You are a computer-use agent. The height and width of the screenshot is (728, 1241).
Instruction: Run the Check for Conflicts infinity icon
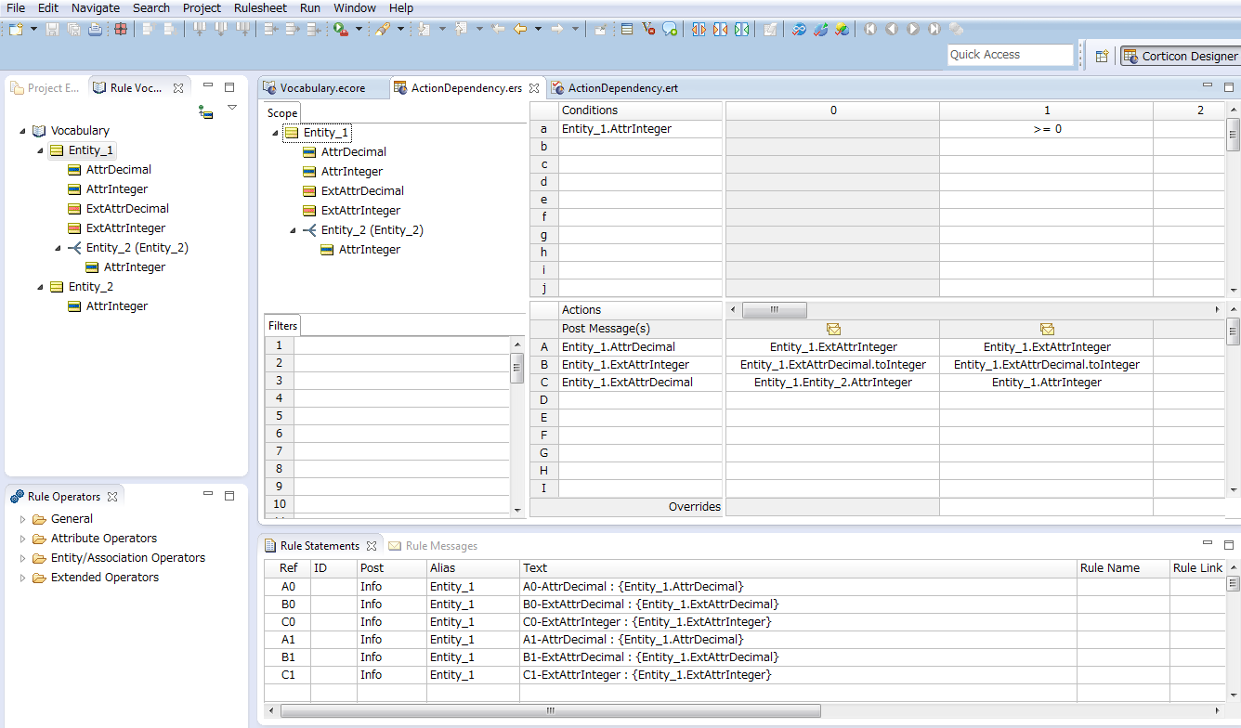pos(799,29)
